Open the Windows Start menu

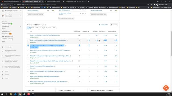tap(2, 94)
